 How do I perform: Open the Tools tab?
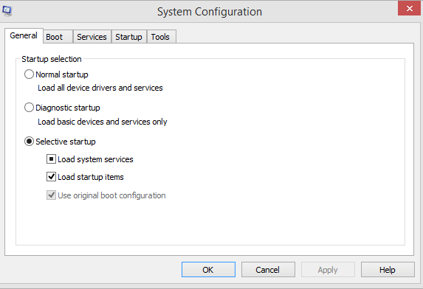[161, 37]
